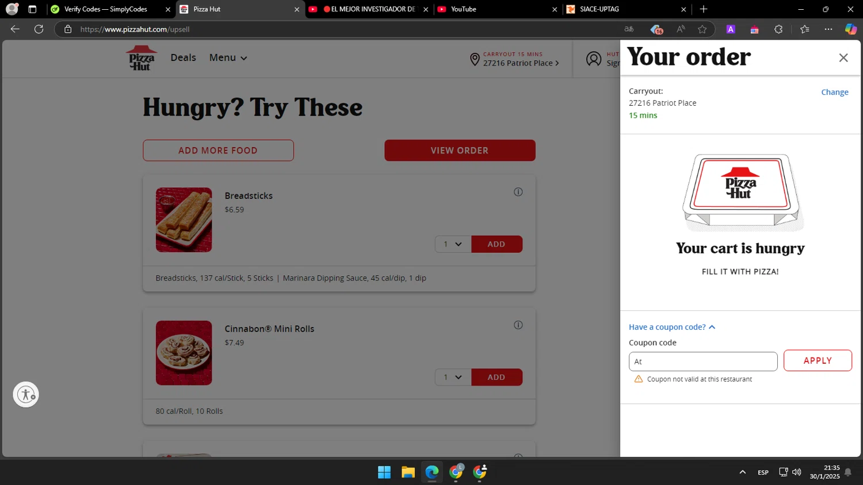Open the volume control
The width and height of the screenshot is (863, 485).
pos(797,472)
